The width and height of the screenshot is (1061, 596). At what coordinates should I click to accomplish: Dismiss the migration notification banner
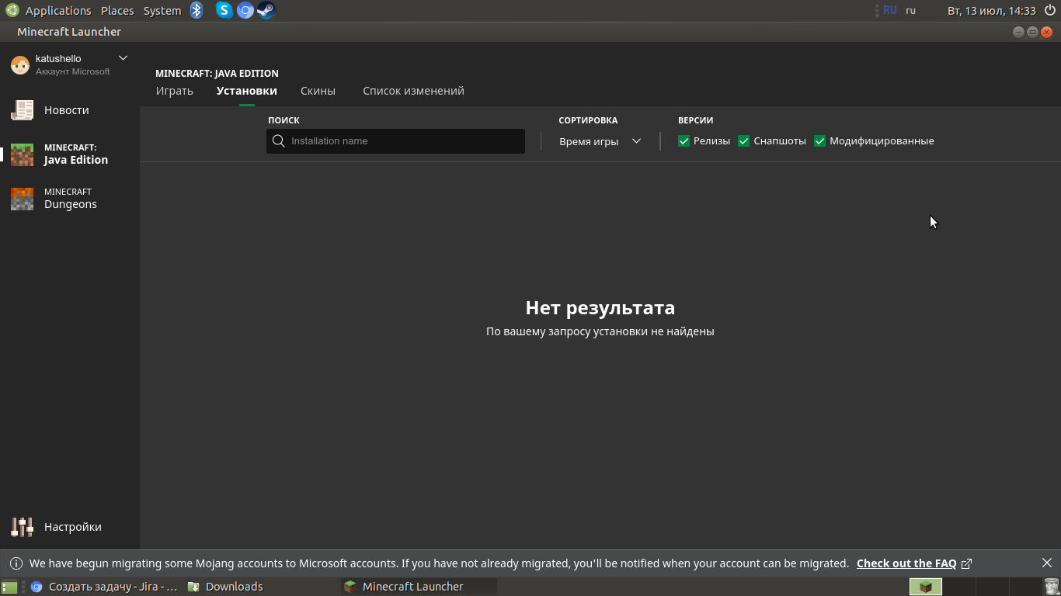coord(1046,563)
